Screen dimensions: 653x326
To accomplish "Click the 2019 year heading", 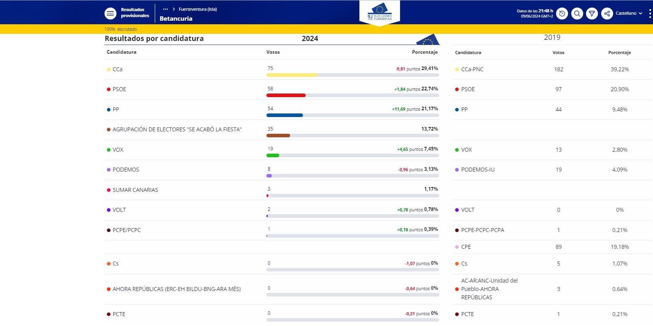I will tap(552, 37).
